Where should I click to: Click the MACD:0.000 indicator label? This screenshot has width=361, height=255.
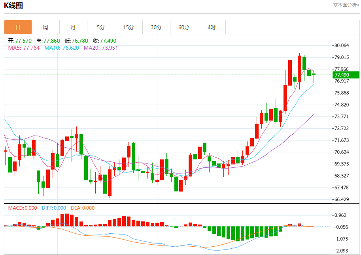(23, 208)
